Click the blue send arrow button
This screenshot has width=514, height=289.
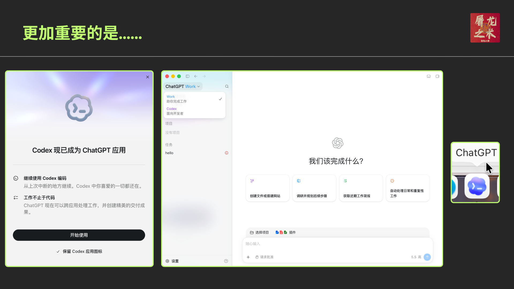pyautogui.click(x=427, y=257)
